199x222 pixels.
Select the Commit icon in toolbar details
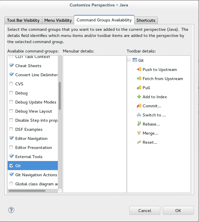tap(139, 106)
